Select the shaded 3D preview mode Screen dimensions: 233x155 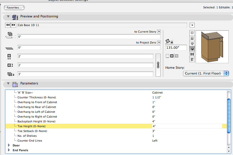[x=192, y=49]
